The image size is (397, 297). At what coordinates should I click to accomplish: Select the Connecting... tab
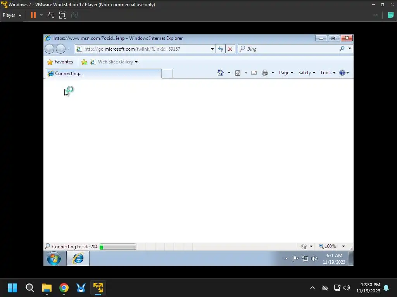(103, 73)
